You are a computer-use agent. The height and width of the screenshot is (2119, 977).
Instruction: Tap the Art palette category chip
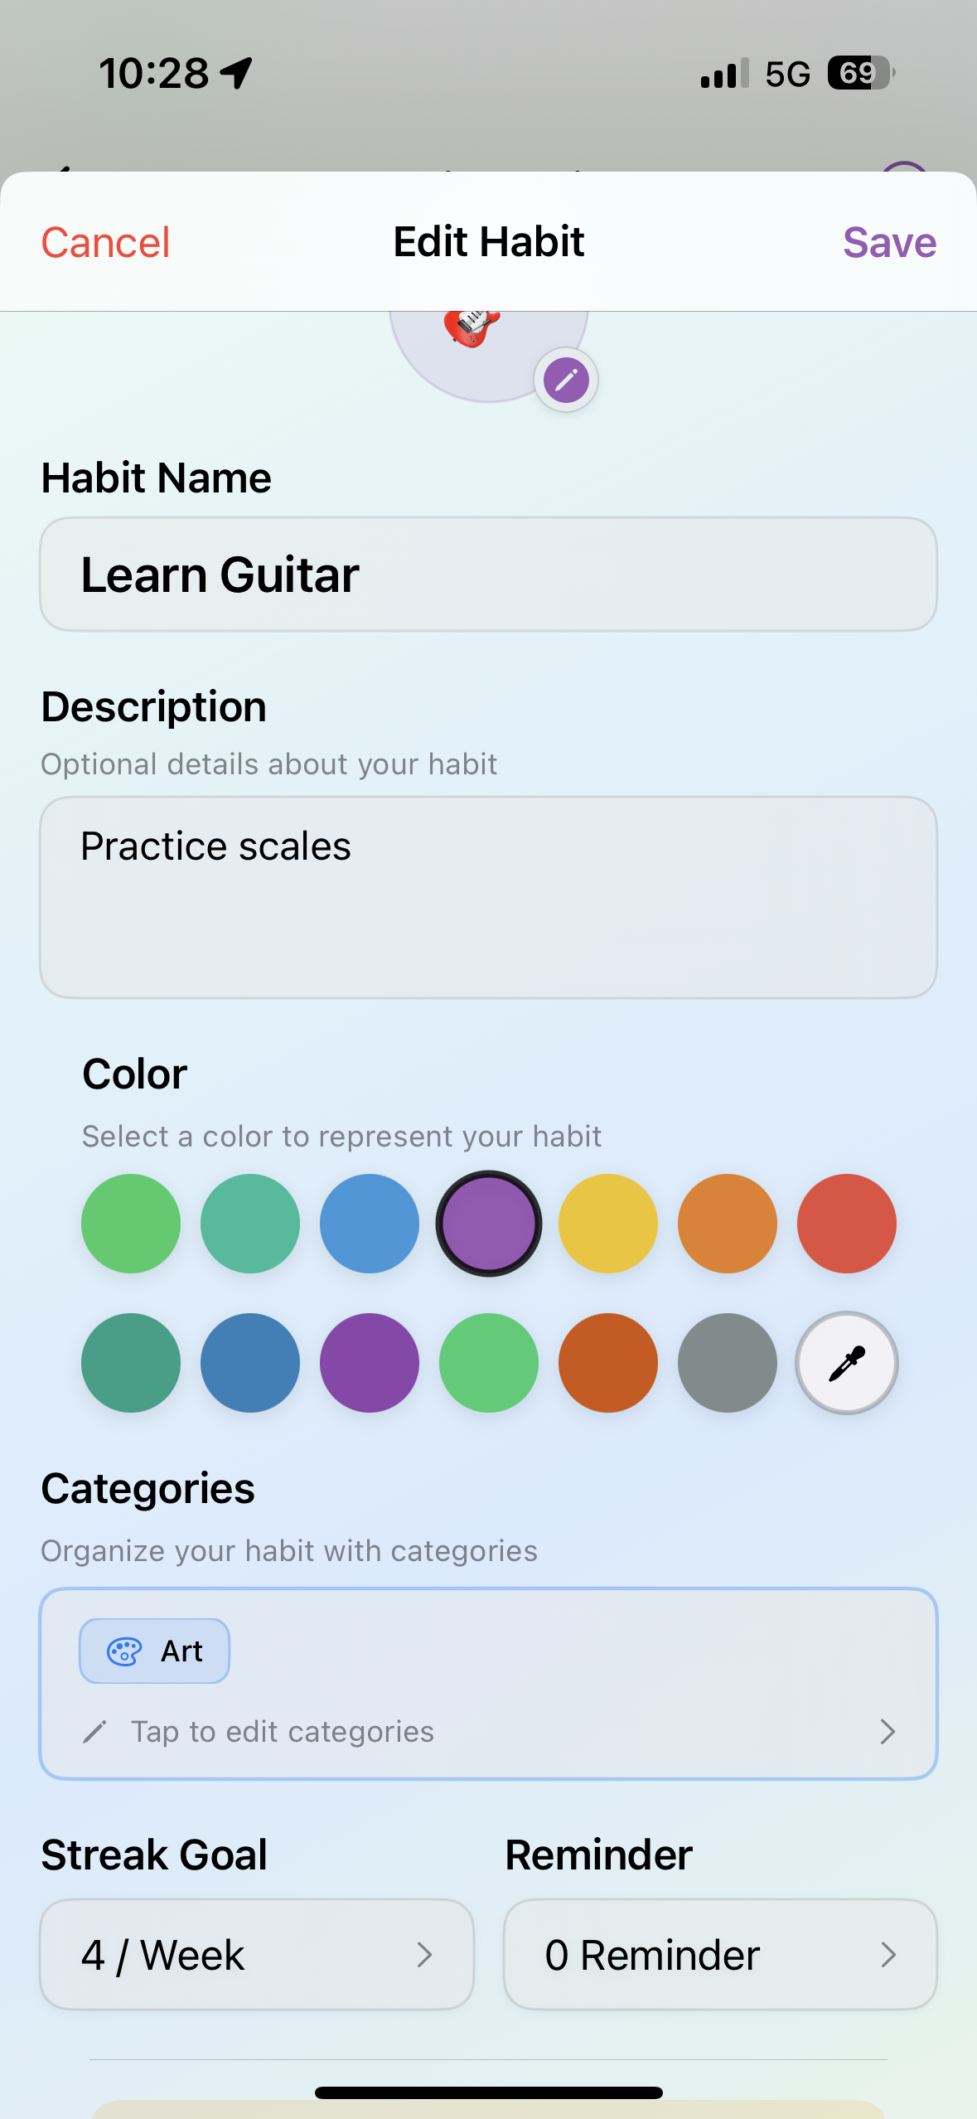coord(154,1651)
